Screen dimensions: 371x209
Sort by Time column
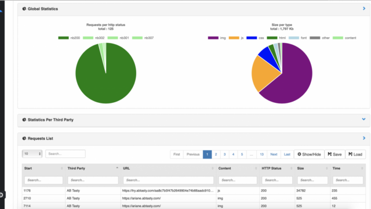coord(348,168)
